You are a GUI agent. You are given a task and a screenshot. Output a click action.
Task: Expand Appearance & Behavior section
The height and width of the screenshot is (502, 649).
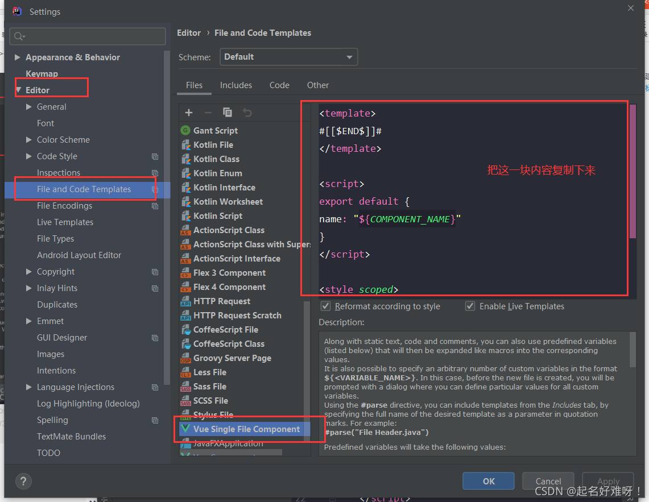pyautogui.click(x=18, y=57)
